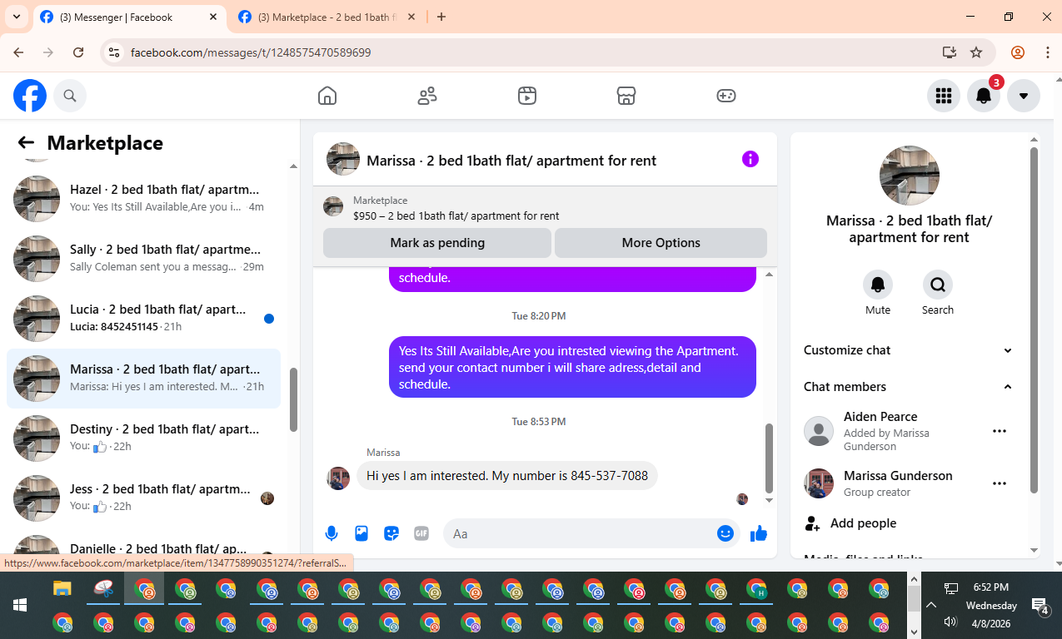This screenshot has height=639, width=1062.
Task: Reload the page
Action: [x=78, y=52]
